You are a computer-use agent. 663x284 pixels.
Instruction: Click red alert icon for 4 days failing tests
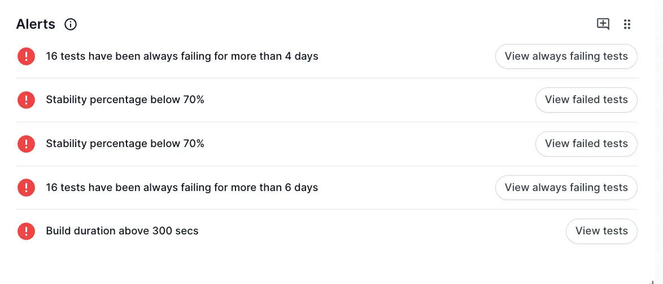click(26, 56)
